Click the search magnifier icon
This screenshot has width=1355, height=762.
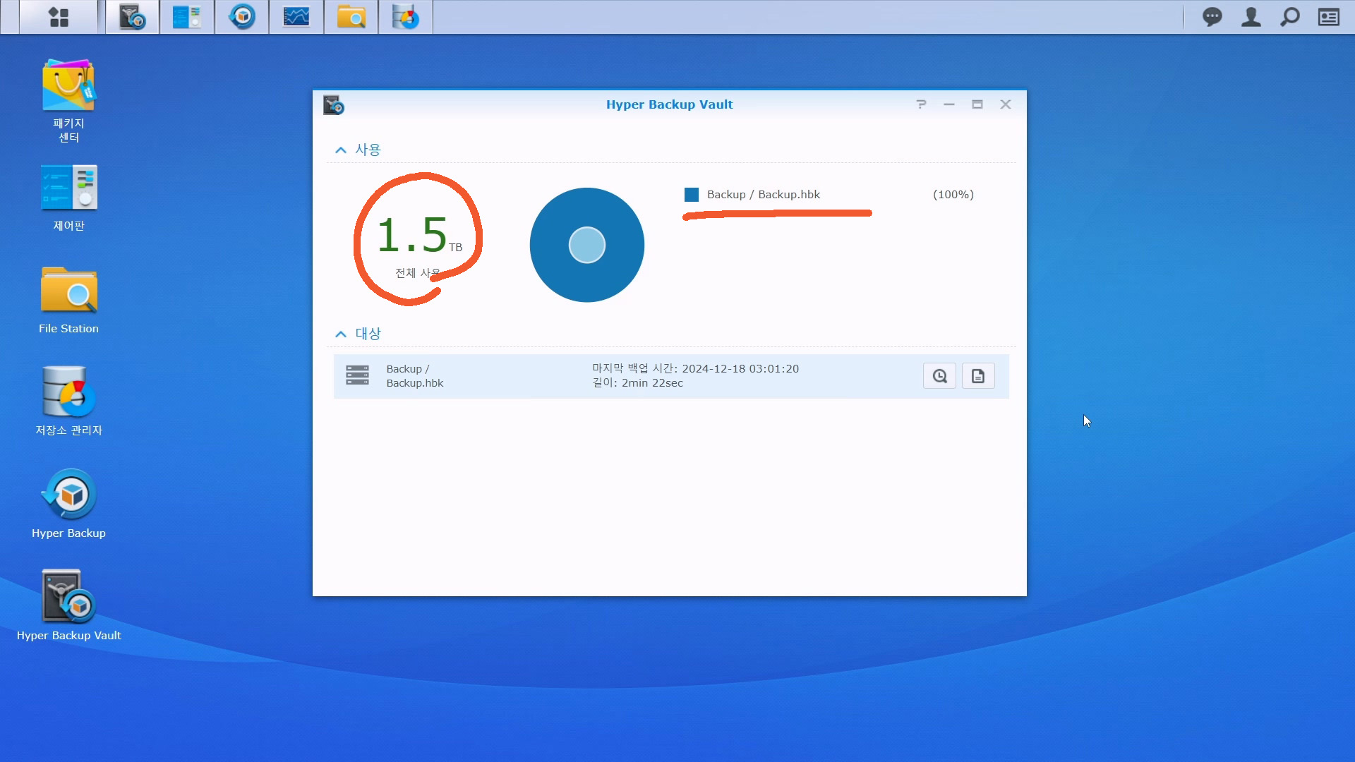1290,17
